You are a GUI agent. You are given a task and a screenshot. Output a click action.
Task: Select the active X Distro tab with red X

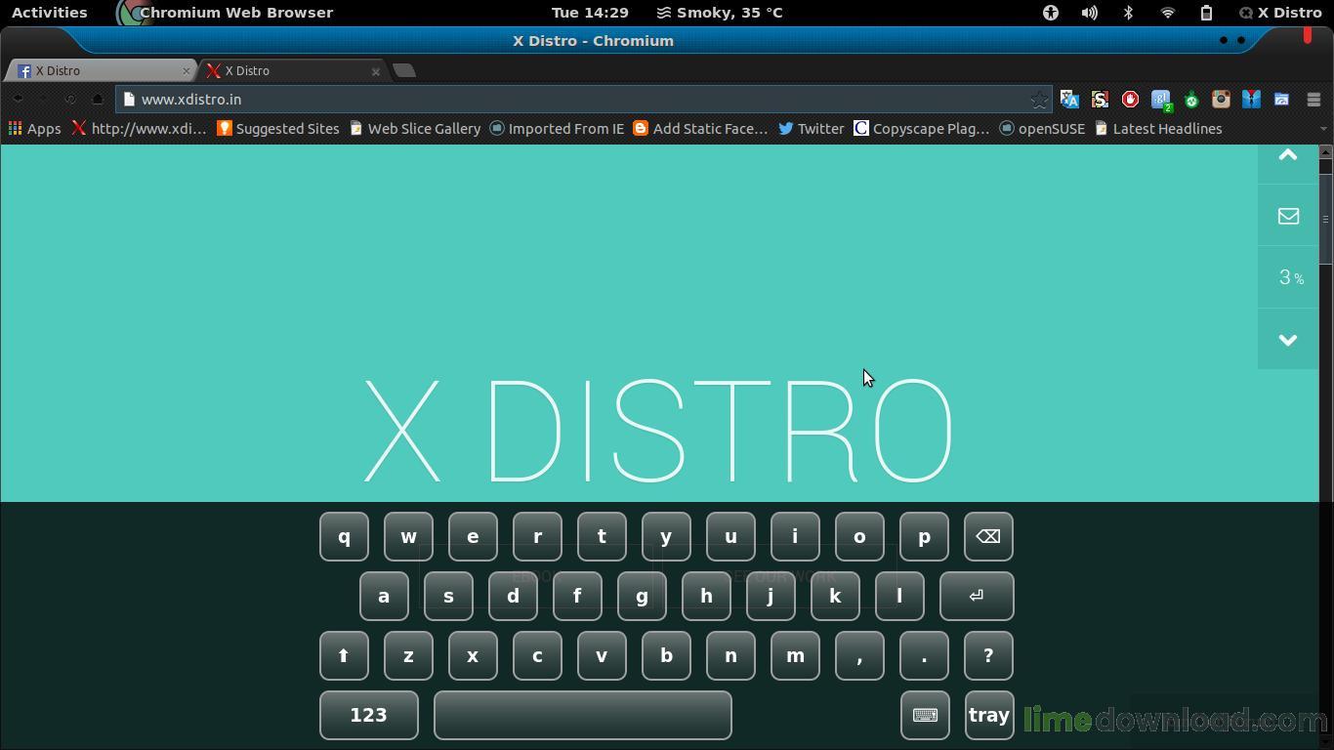tap(291, 70)
